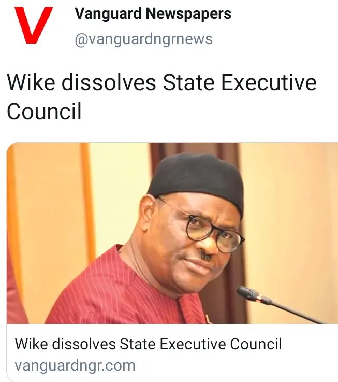Visit the vanguardngr.com domain link
The width and height of the screenshot is (338, 382).
(x=75, y=365)
